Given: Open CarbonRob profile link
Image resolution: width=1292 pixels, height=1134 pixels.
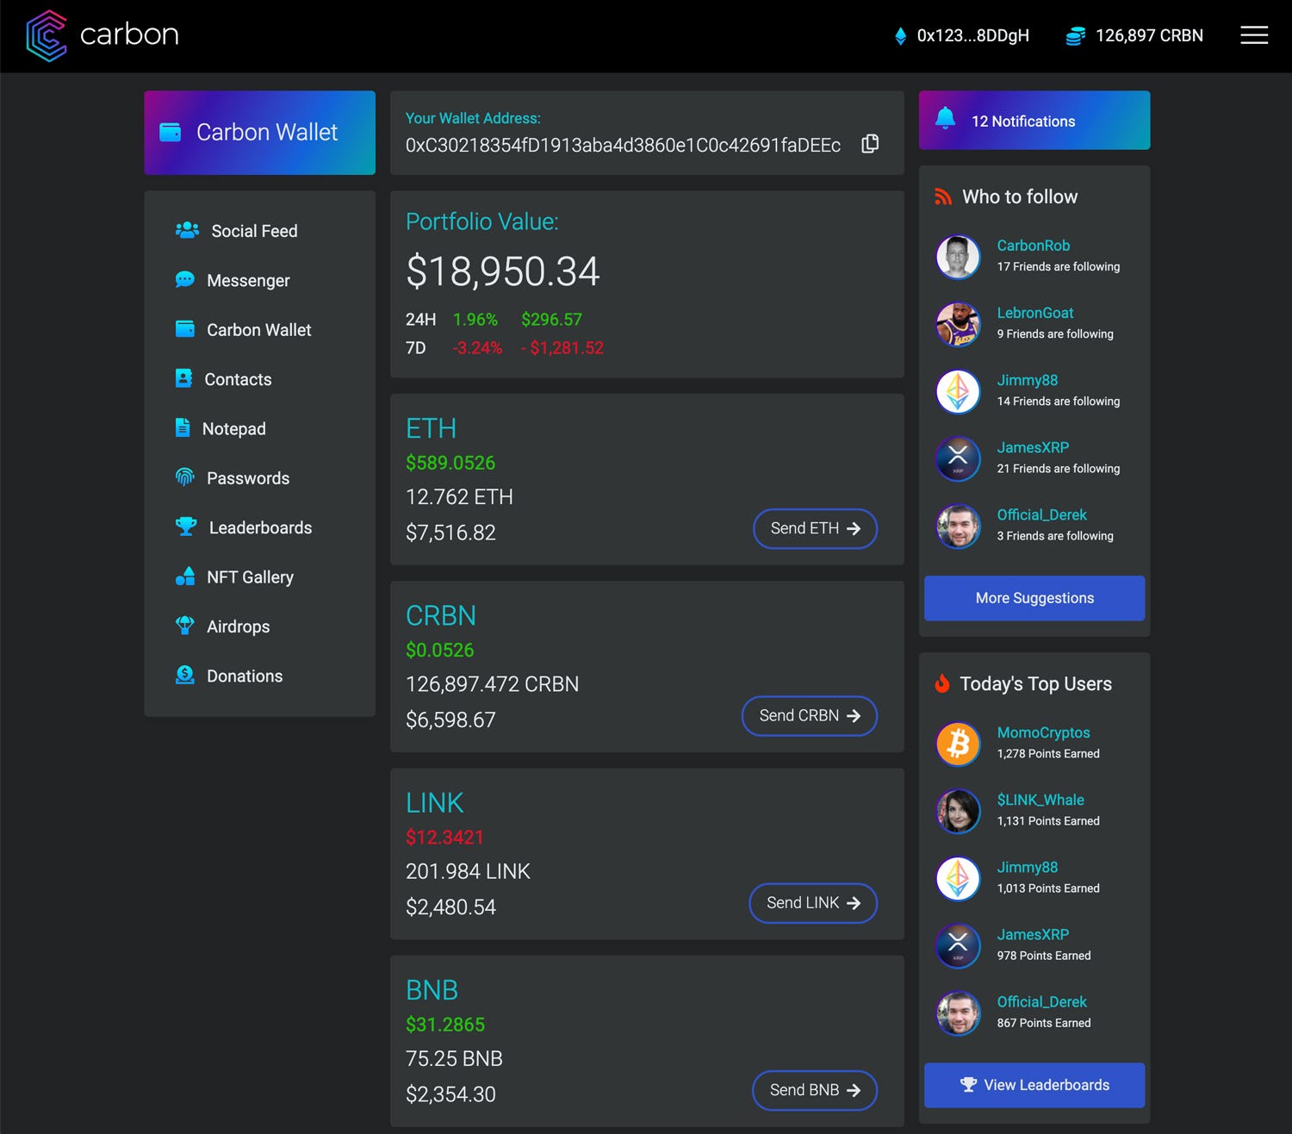Looking at the screenshot, I should [x=1033, y=246].
